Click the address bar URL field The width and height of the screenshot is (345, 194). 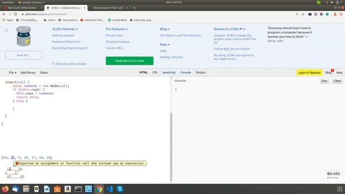(x=154, y=14)
